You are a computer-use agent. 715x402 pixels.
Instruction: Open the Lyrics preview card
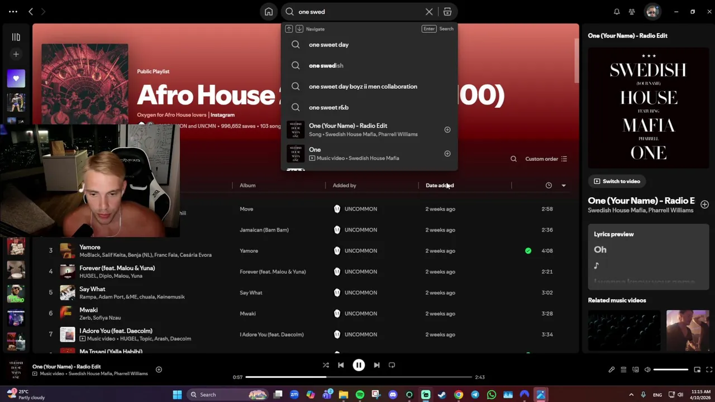click(x=649, y=257)
